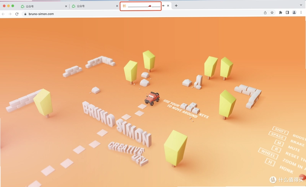Open a new tab with the plus
The image size is (306, 187).
click(x=176, y=6)
